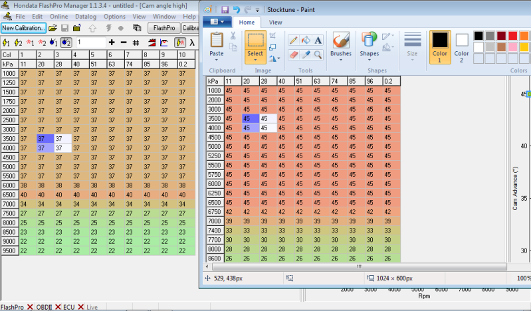Click the Magnifier tool in Paint
531x311 pixels.
(318, 54)
